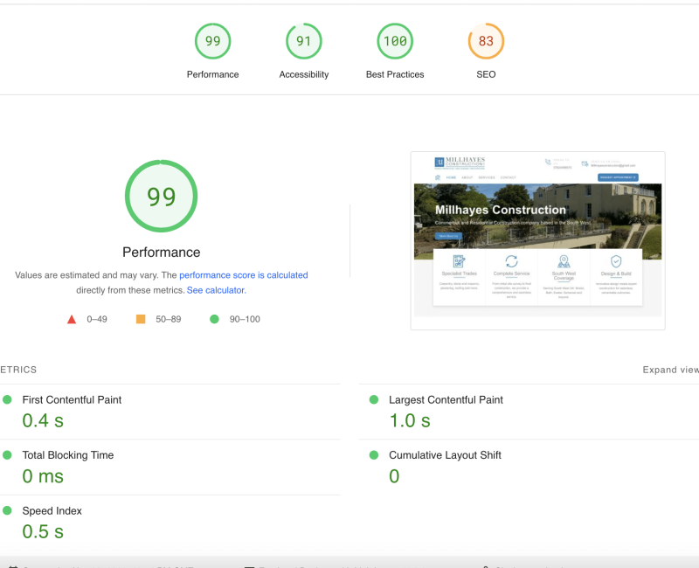The image size is (699, 568).
Task: Click the First Contentful Paint 0.4 s value
Action: click(43, 420)
